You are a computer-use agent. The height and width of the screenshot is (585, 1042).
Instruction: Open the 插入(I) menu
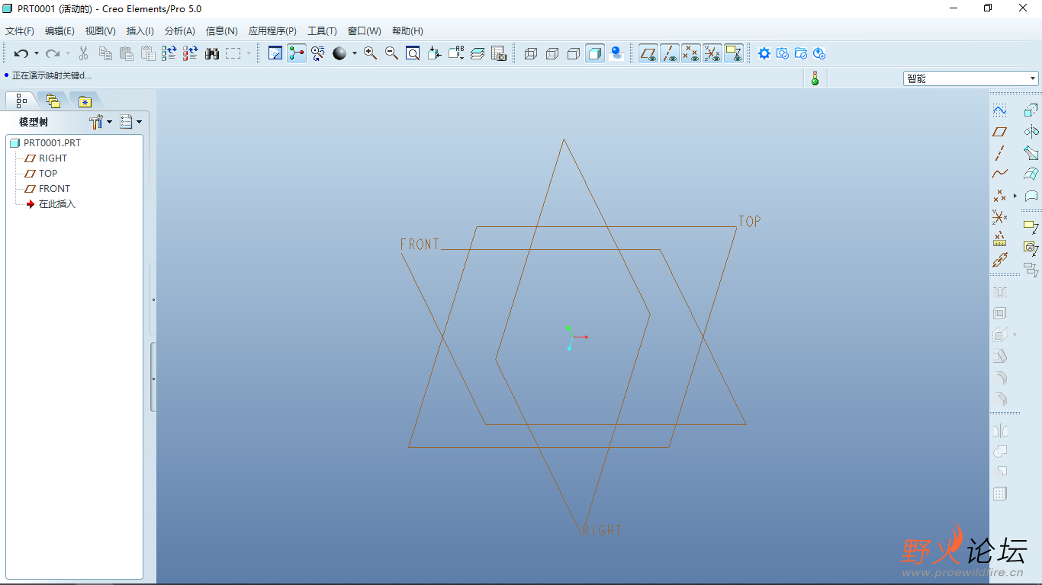point(140,31)
